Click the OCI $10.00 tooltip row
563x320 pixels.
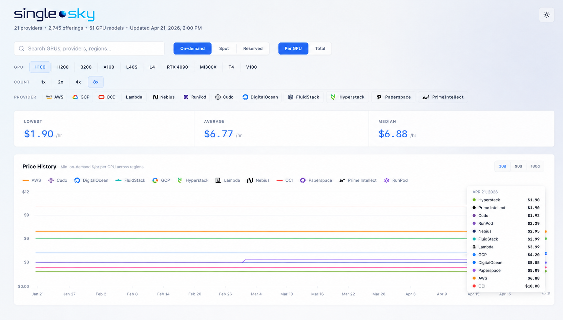[x=506, y=286]
